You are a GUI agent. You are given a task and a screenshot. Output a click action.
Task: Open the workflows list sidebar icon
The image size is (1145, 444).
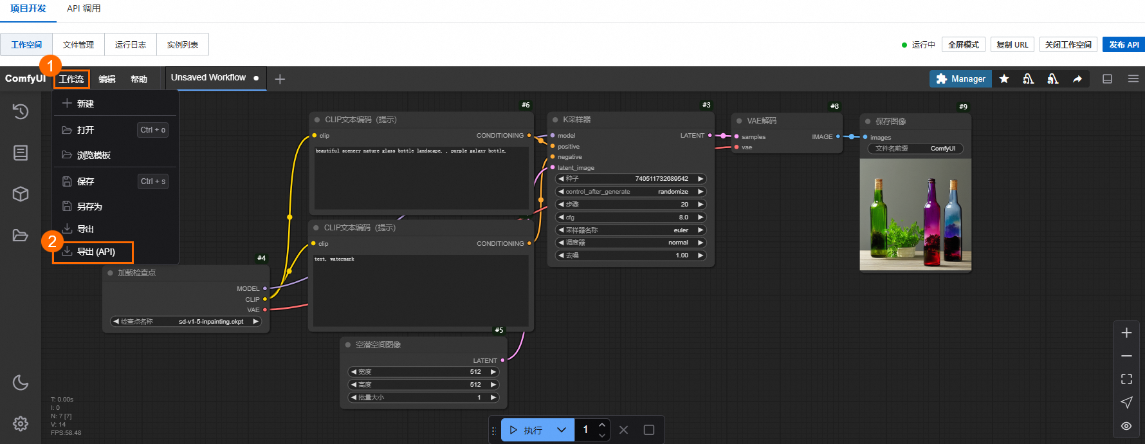point(21,153)
